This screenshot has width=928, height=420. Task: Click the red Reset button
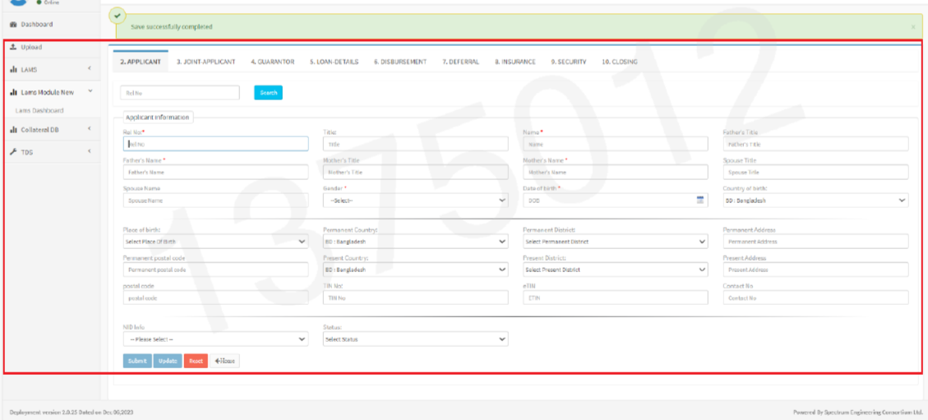pos(196,361)
